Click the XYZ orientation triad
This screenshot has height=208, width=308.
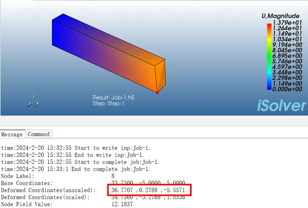[33, 102]
